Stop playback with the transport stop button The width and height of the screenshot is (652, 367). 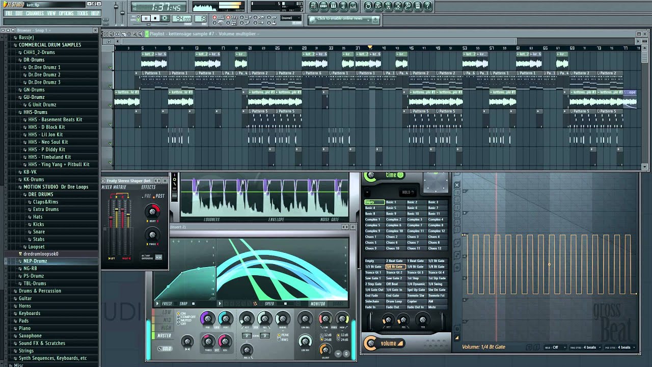(155, 18)
